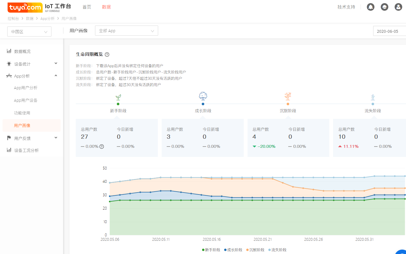Click the 技术支持 link
This screenshot has width=406, height=254.
[346, 7]
